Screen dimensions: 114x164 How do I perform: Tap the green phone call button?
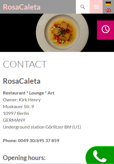tap(100, 155)
